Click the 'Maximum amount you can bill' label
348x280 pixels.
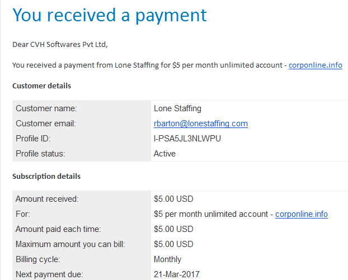(x=70, y=244)
